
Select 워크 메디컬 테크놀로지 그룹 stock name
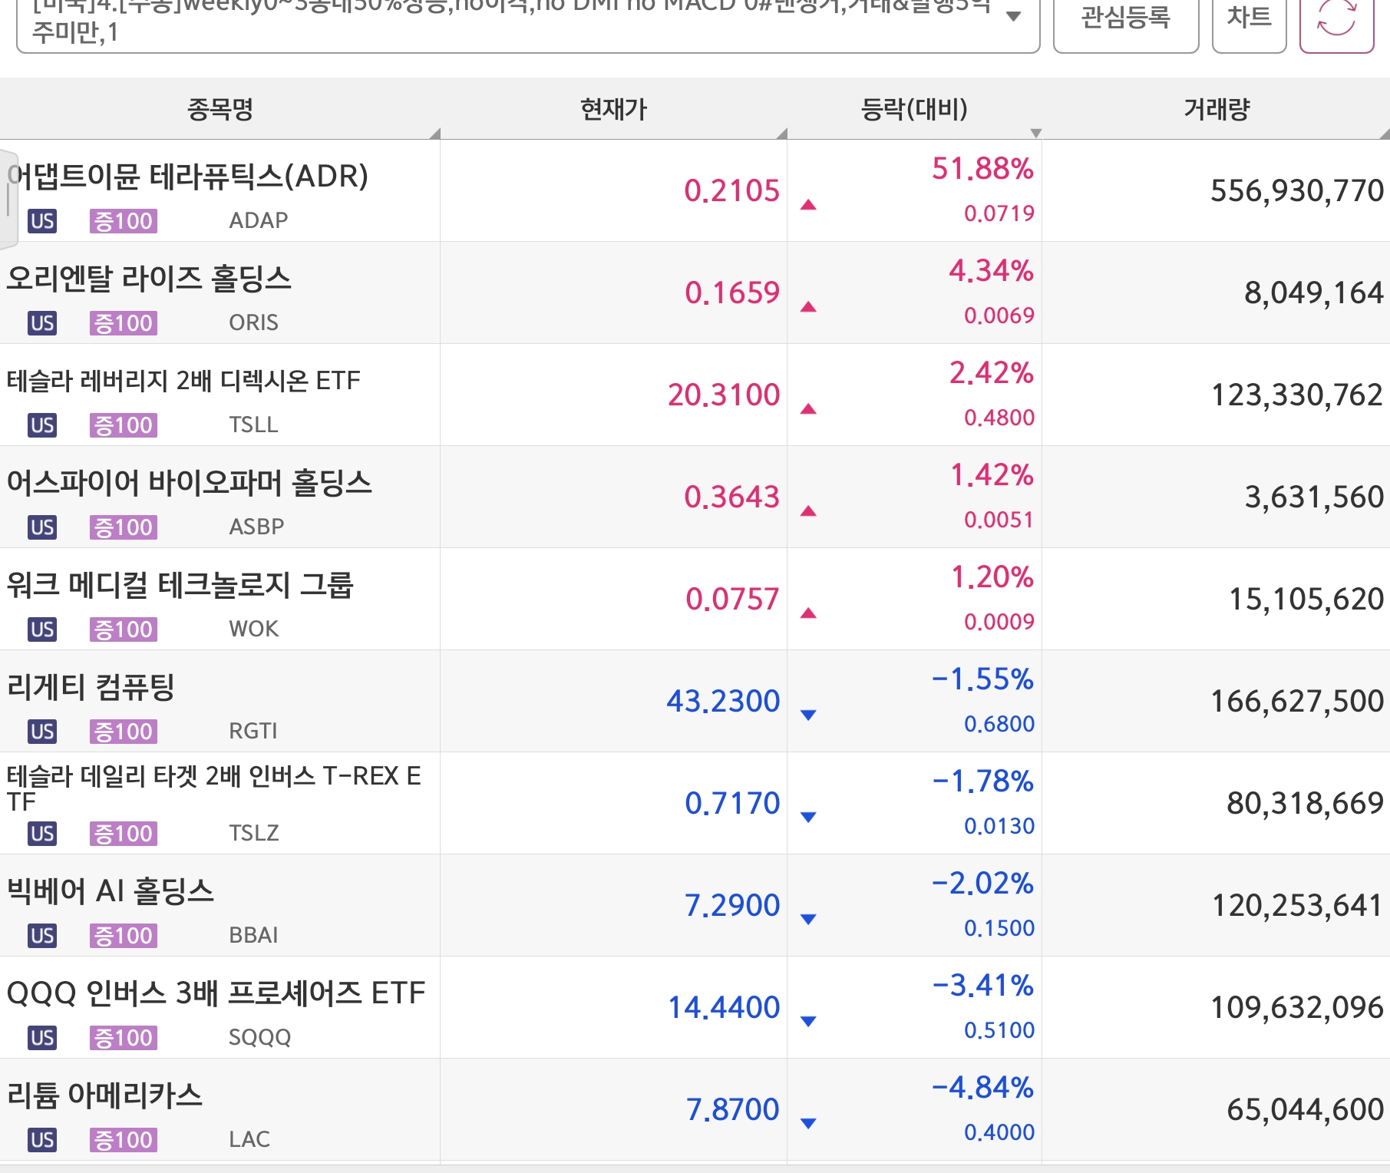point(180,585)
